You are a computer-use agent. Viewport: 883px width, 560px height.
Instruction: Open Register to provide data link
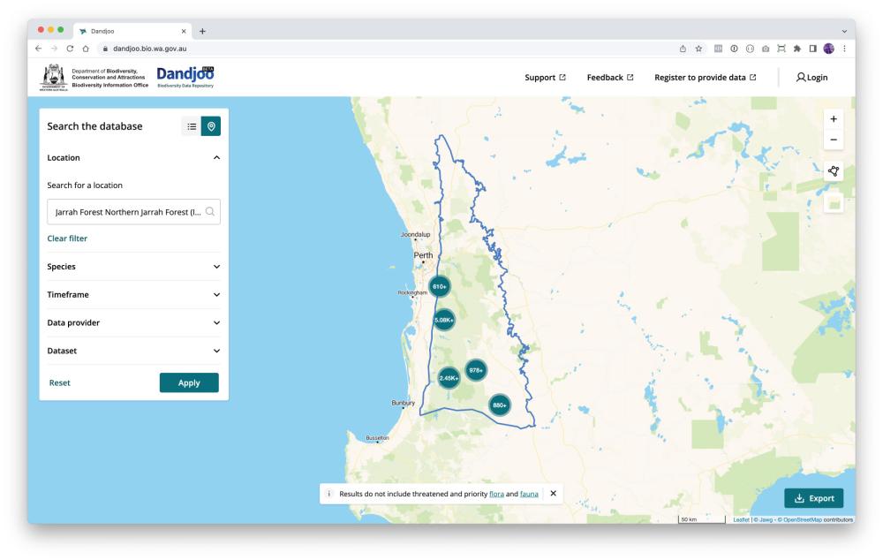pyautogui.click(x=705, y=77)
